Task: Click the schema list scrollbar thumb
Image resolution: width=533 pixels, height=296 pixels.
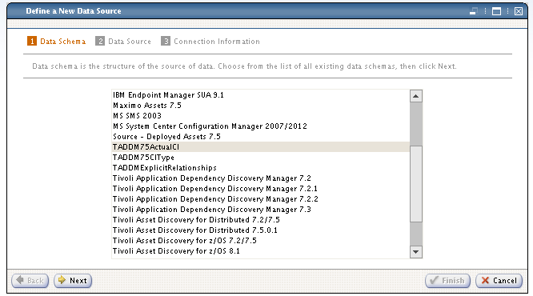Action: pyautogui.click(x=415, y=184)
